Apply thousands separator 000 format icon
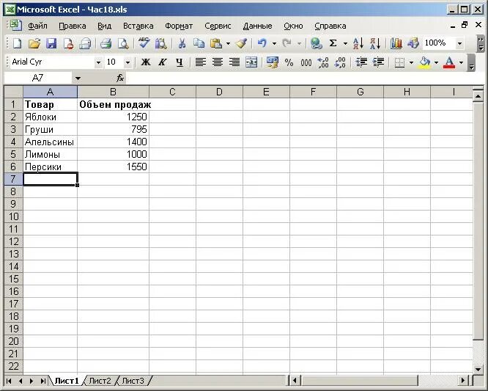Screen dimensions: 488x391 click(x=306, y=62)
